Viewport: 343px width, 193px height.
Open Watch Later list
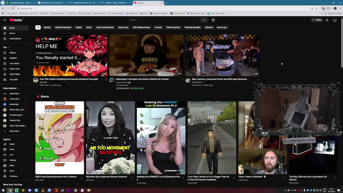16,69
